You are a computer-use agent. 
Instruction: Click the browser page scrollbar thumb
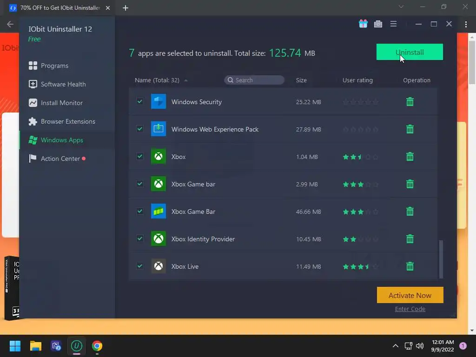pos(472,62)
